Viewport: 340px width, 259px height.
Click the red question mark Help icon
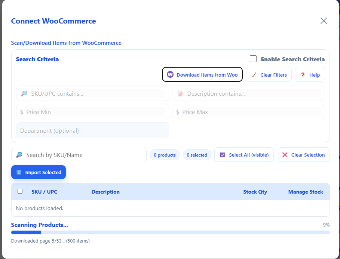pos(303,74)
